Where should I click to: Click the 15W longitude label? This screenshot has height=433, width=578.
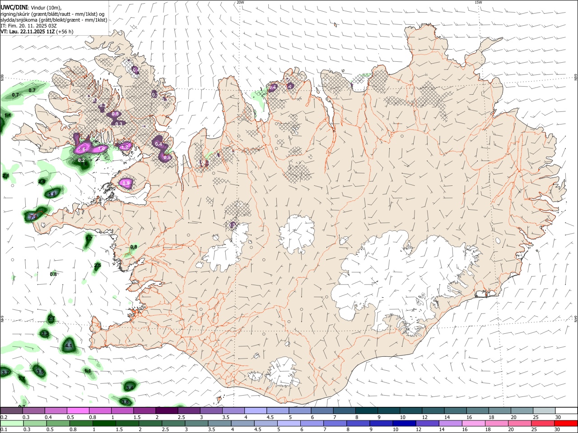(478, 2)
